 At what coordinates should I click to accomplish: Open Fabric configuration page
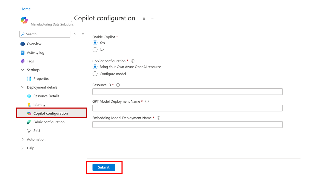point(49,122)
